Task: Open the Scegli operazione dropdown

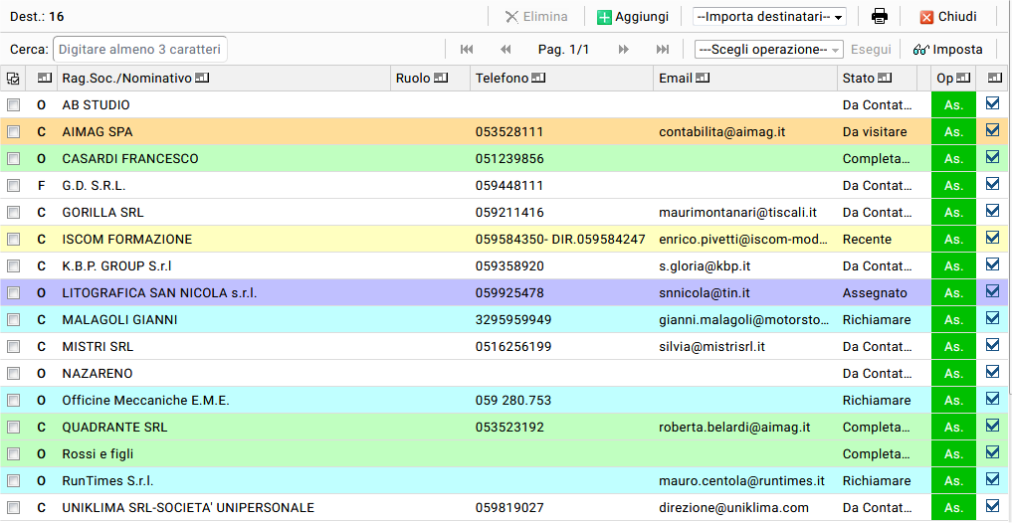Action: pos(768,50)
